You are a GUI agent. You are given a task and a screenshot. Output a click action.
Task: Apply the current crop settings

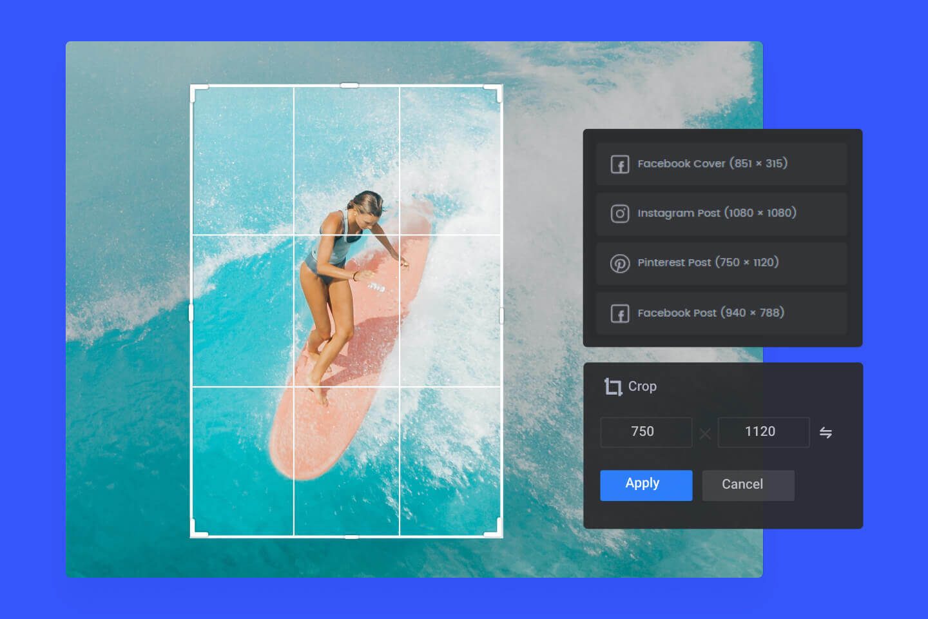tap(646, 485)
